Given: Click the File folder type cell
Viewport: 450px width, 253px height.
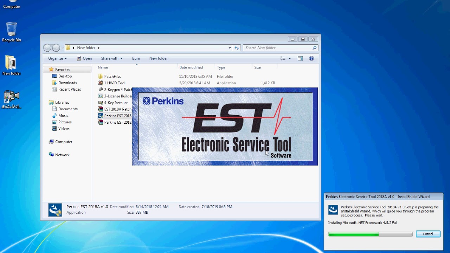Looking at the screenshot, I should [x=225, y=77].
